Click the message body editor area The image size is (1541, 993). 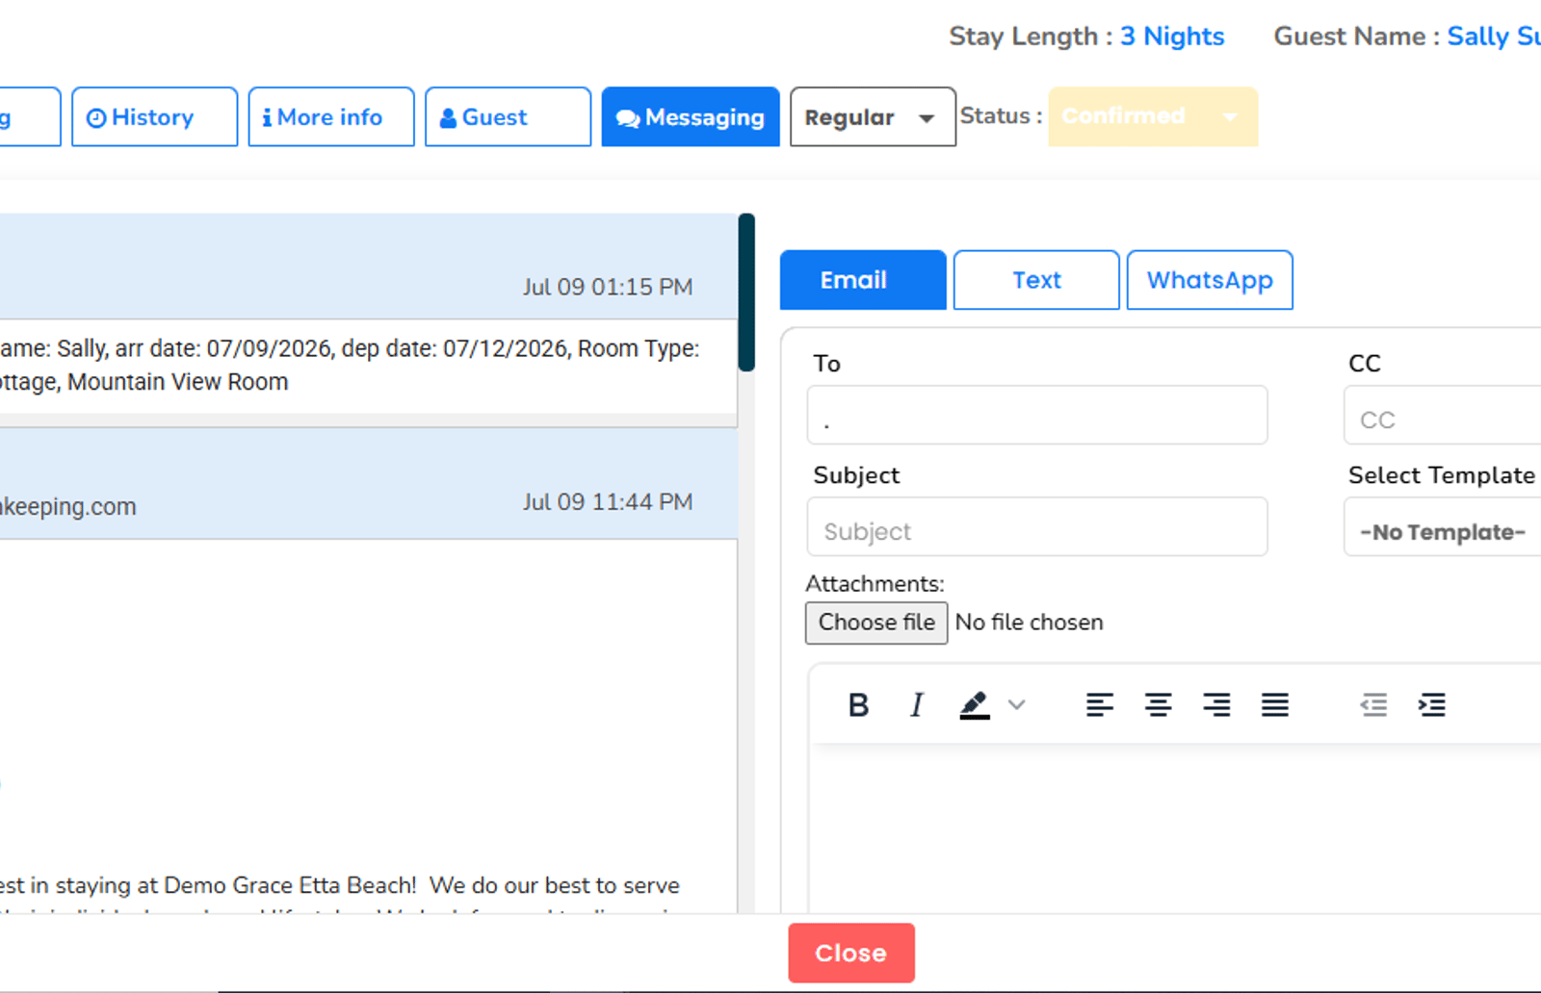pos(1175,827)
